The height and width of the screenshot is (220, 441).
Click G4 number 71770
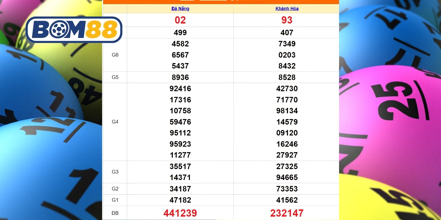point(287,100)
